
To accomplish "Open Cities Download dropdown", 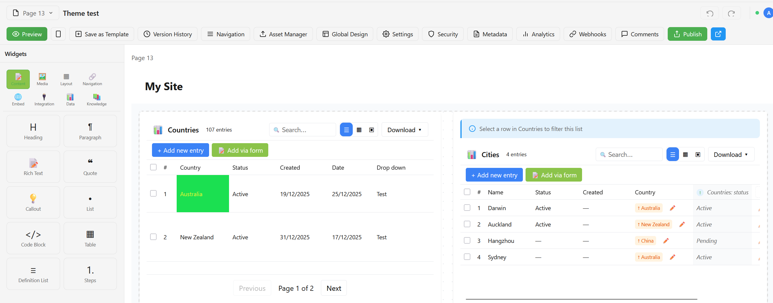I will click(731, 154).
